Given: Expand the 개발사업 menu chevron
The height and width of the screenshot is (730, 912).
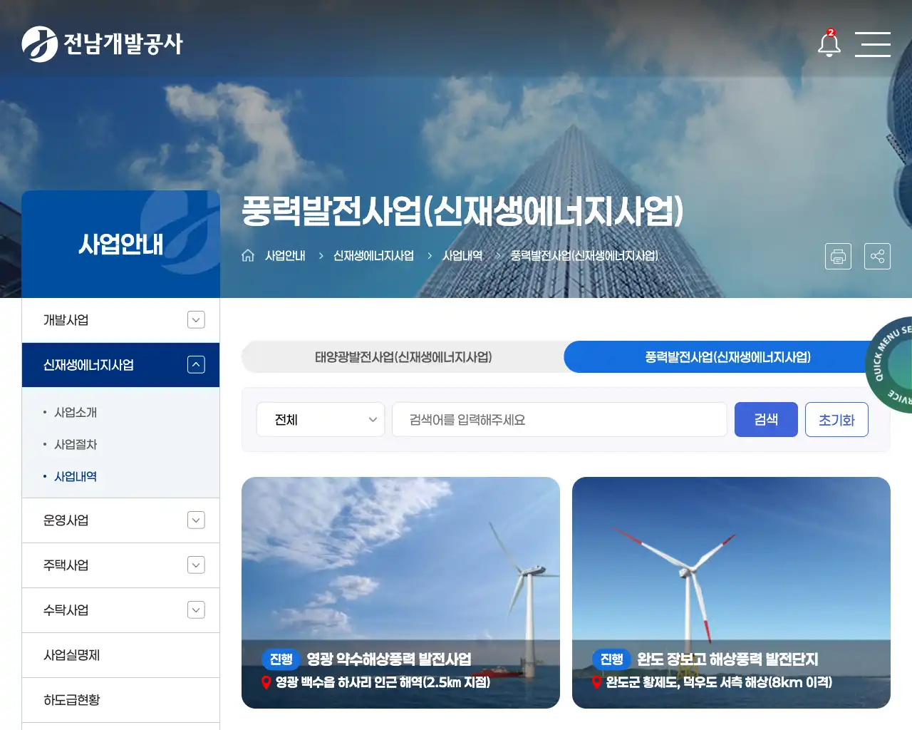Looking at the screenshot, I should 196,320.
